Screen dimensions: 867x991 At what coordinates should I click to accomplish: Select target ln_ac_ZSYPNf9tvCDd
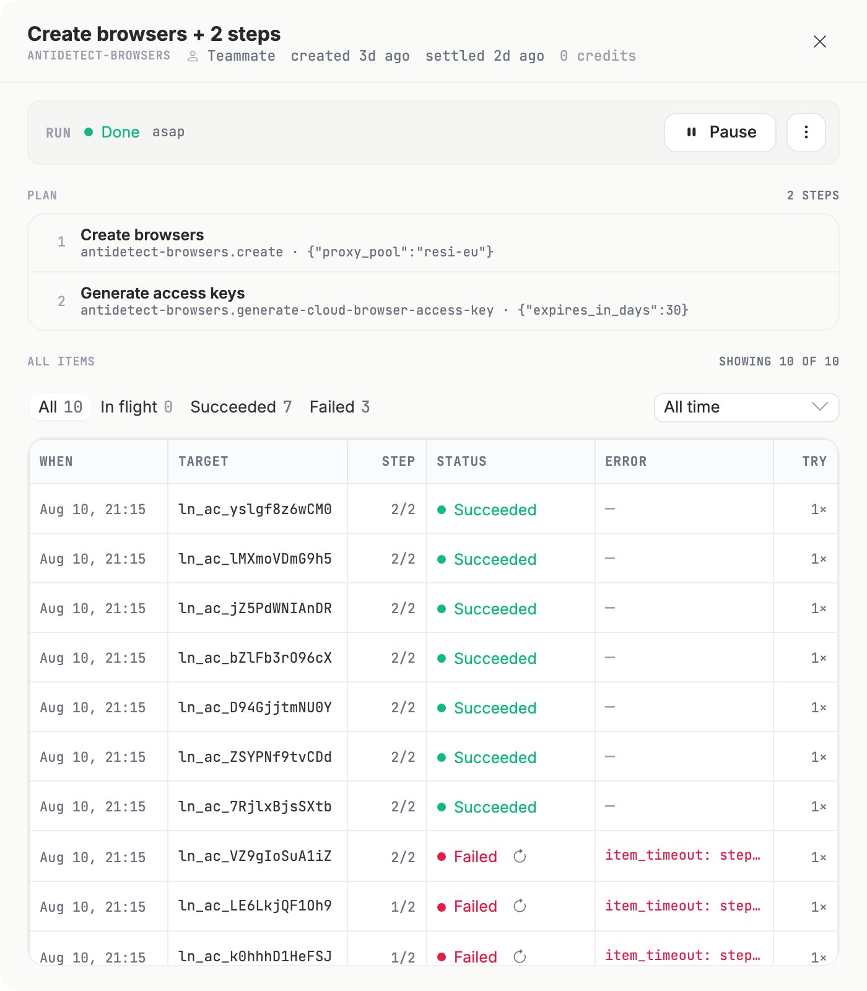click(x=255, y=757)
